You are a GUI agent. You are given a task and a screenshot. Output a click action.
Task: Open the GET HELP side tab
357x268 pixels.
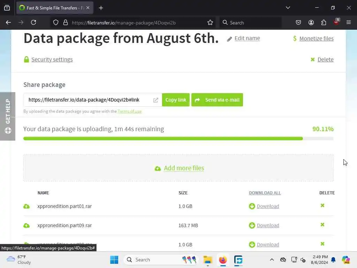(x=8, y=116)
